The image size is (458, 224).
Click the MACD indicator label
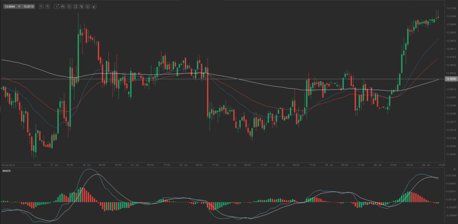pos(7,171)
